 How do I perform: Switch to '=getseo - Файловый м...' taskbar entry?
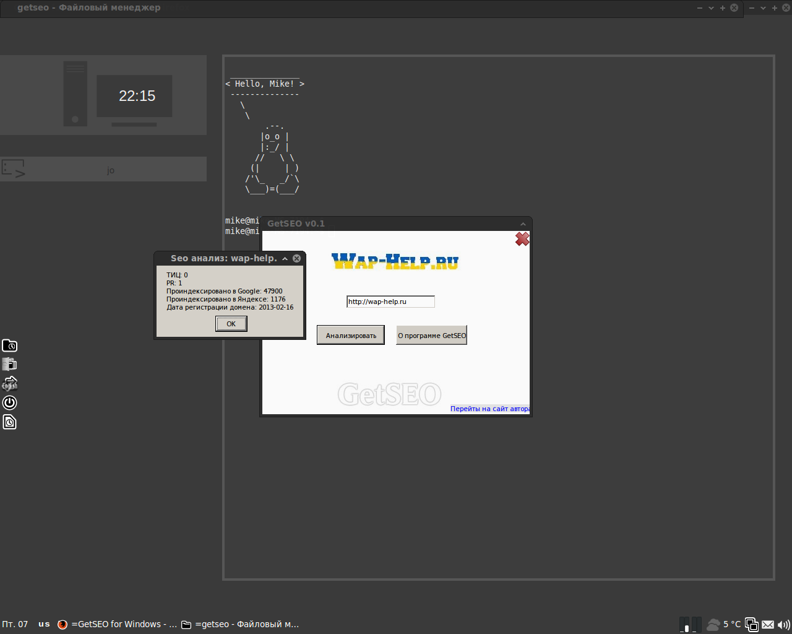(240, 624)
